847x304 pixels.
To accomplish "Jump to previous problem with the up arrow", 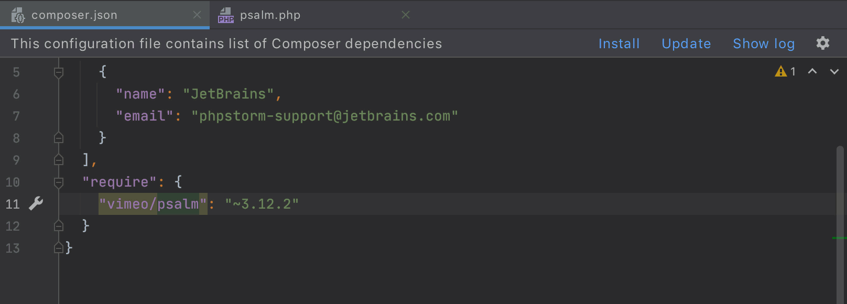I will 812,71.
